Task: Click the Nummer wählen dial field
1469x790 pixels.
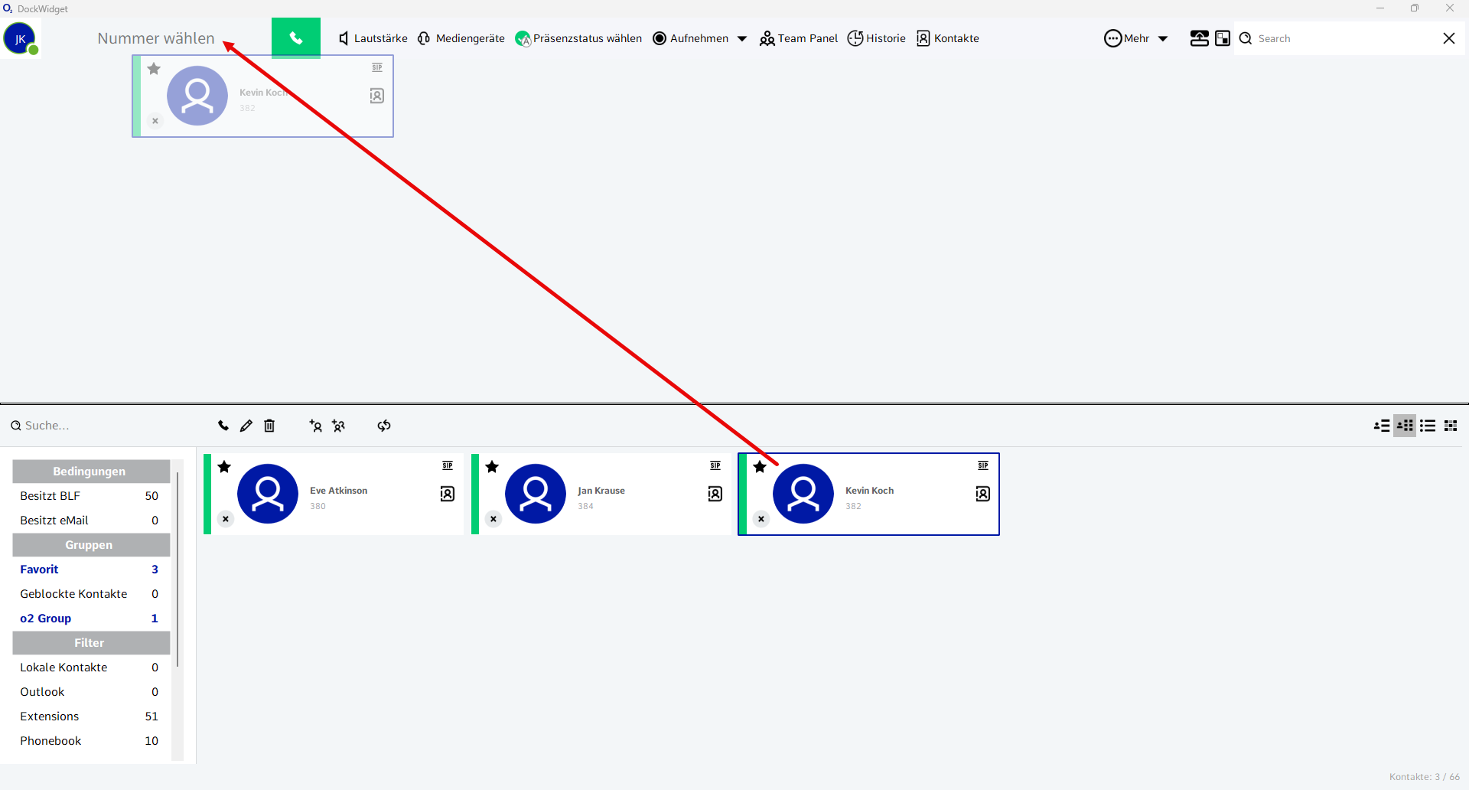Action: 156,38
